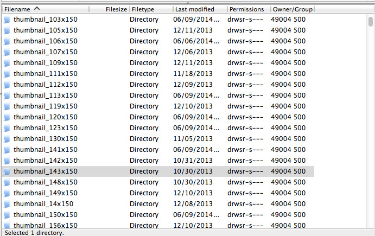Viewport: 375px width, 236px height.
Task: Click permissions drwsr-s--- of thumbnail_105x150
Action: coord(245,30)
